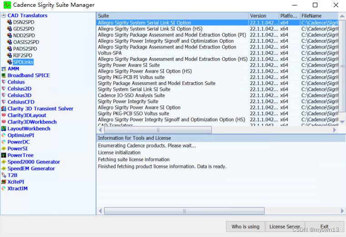Select Sigrity Power Integrity Suite row
Viewport: 346px width, 237px height.
tap(217, 102)
